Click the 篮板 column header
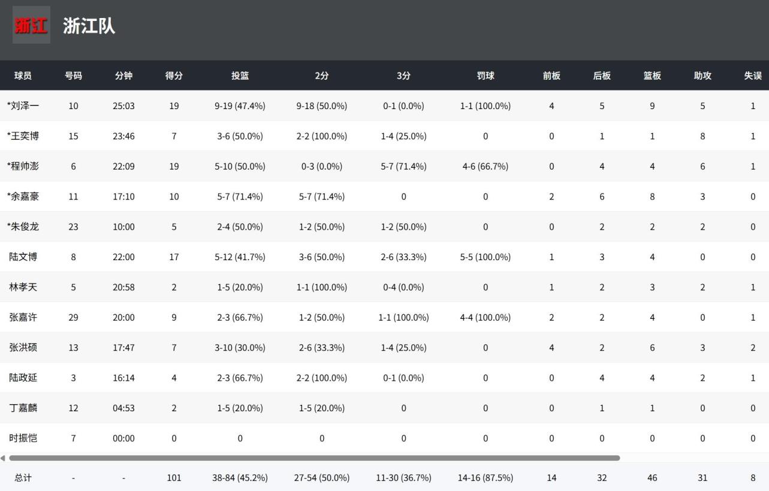This screenshot has height=491, width=769. tap(652, 76)
